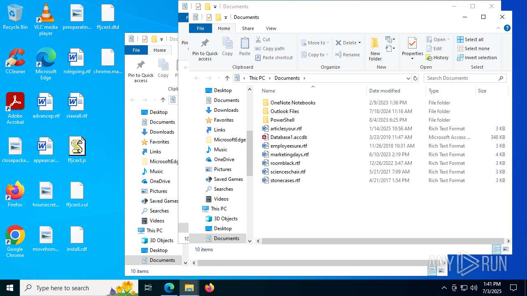Open Microsoft Edge from the taskbar
This screenshot has height=296, width=527.
coord(169,288)
